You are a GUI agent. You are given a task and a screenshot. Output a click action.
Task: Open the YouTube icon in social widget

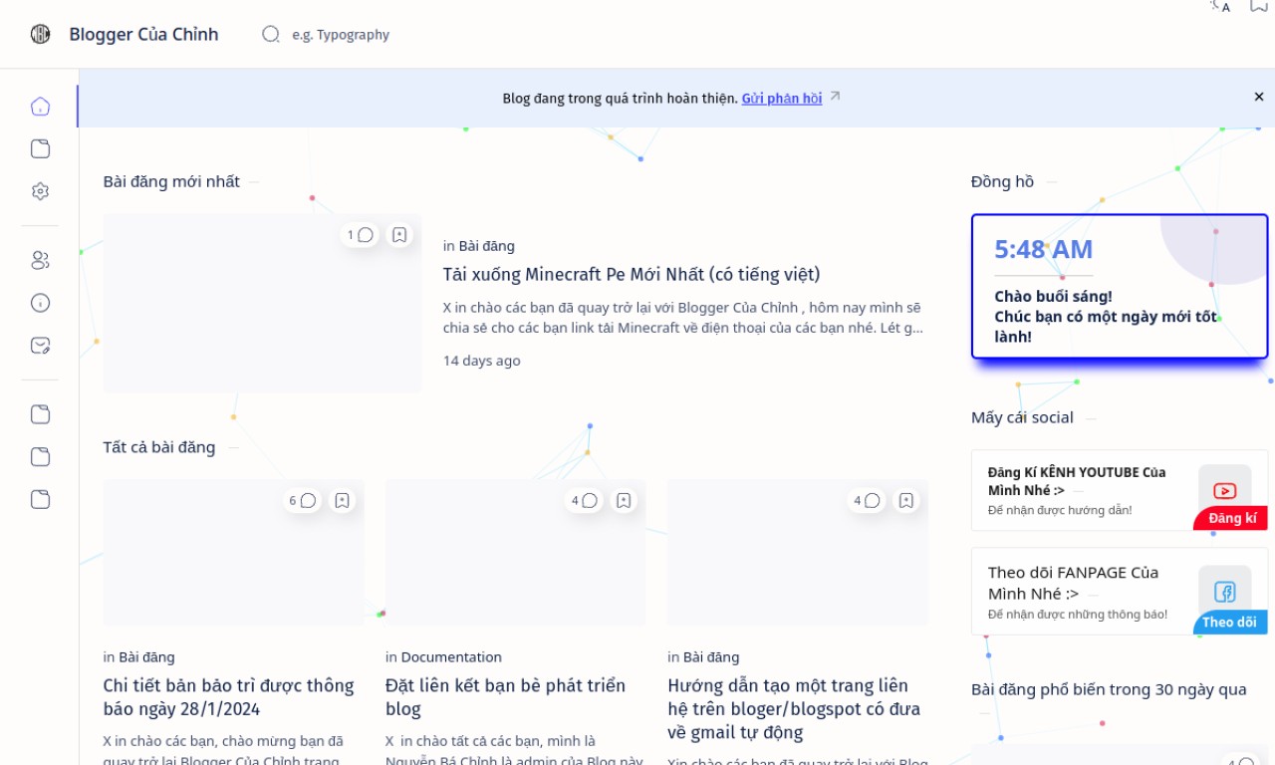(1224, 490)
